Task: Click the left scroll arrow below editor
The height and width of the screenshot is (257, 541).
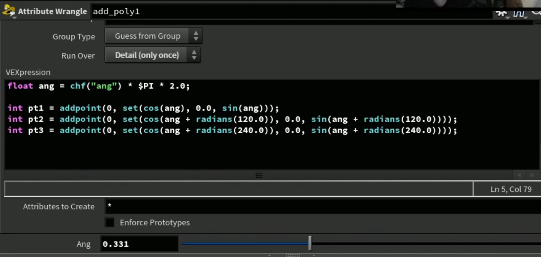Action: coord(519,175)
